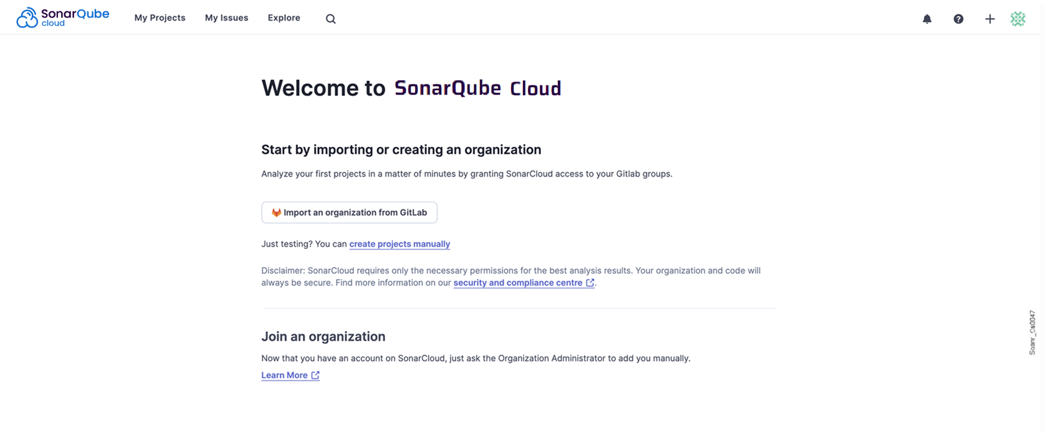This screenshot has height=432, width=1049.
Task: Open notifications via the bell icon
Action: (927, 19)
